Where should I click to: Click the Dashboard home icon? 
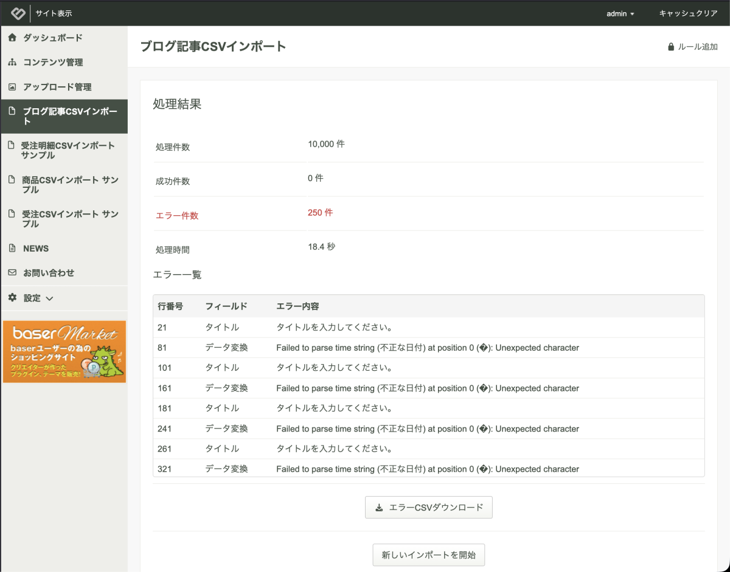pos(12,38)
